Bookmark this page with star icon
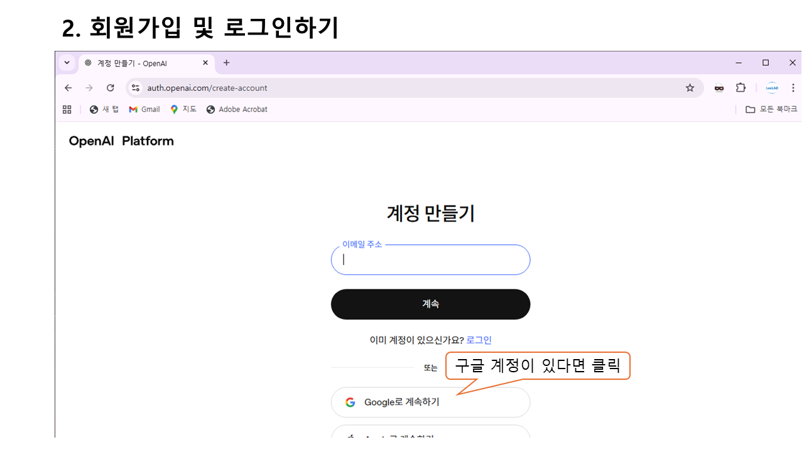This screenshot has height=452, width=804. [690, 88]
